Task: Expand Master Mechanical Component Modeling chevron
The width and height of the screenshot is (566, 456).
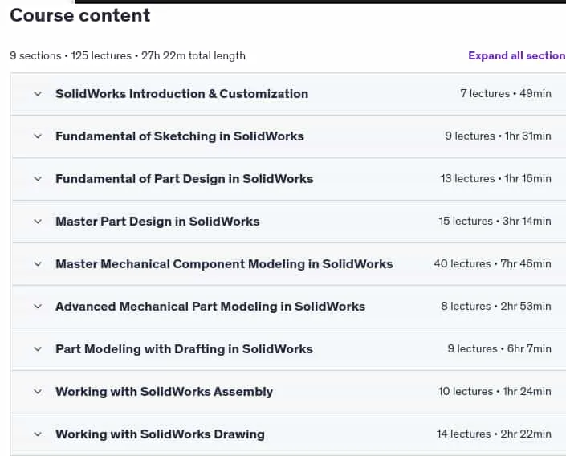Action: point(38,264)
